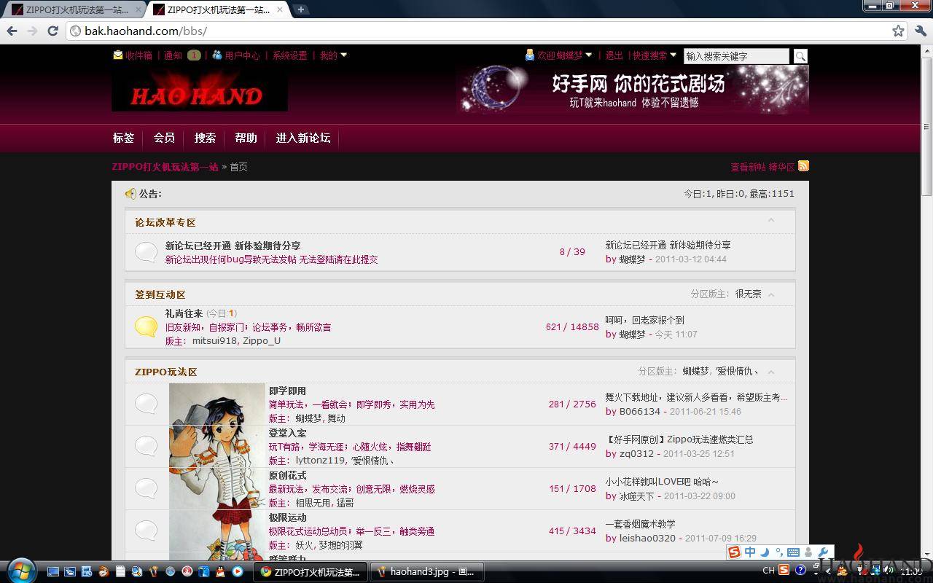This screenshot has width=933, height=583.
Task: Click the ZIPPO打火机玩法第一站 breadcrumb link
Action: 165,166
